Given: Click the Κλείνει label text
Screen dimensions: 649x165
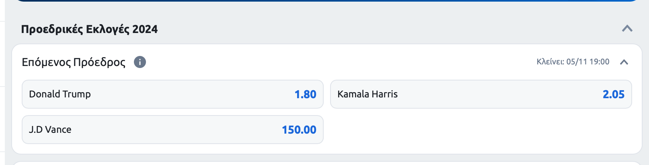Looking at the screenshot, I should [x=550, y=62].
